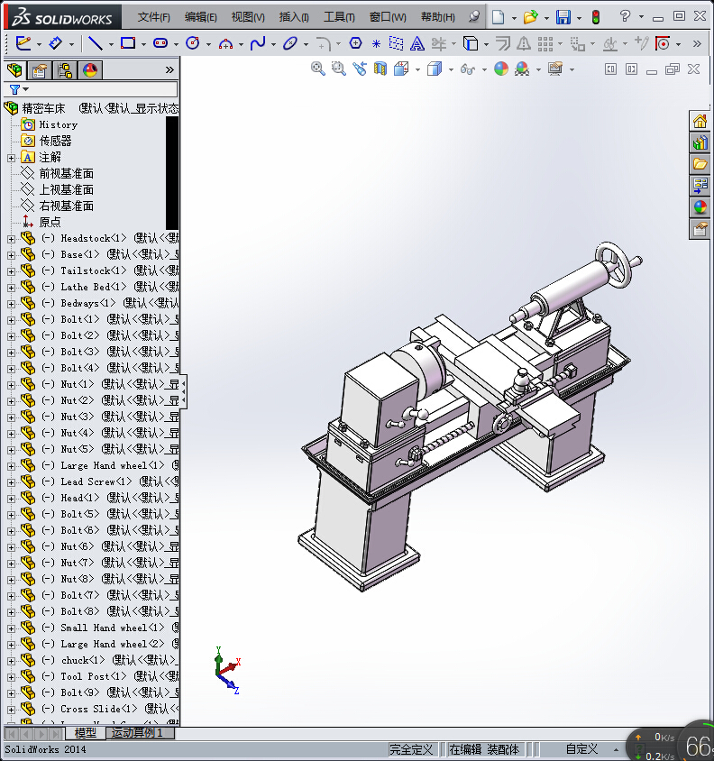Select the Point sketch tool
This screenshot has height=761, width=714.
[376, 44]
